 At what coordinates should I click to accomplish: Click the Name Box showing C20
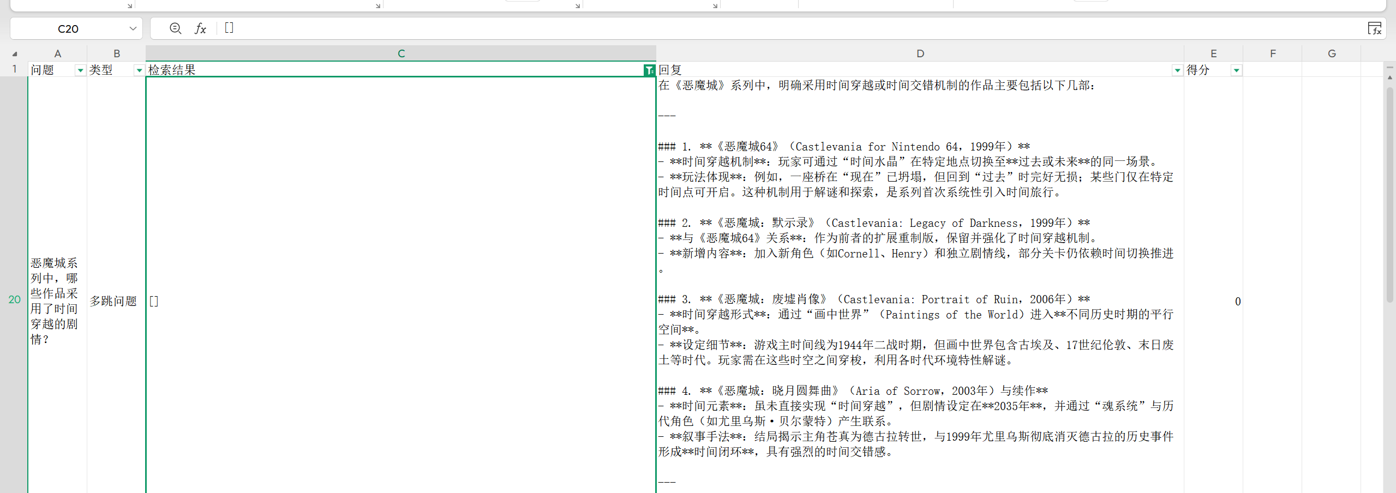(x=68, y=28)
